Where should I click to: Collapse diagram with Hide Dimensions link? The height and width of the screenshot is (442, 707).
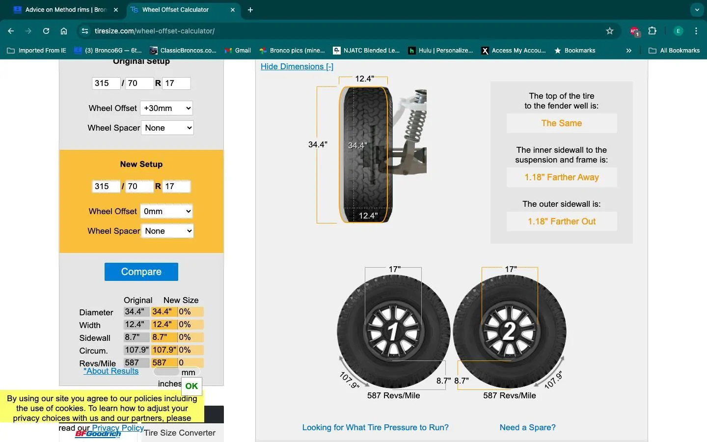[x=297, y=66]
